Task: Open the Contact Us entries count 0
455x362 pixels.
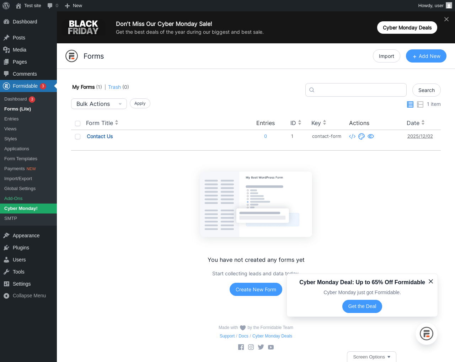Action: tap(266, 136)
